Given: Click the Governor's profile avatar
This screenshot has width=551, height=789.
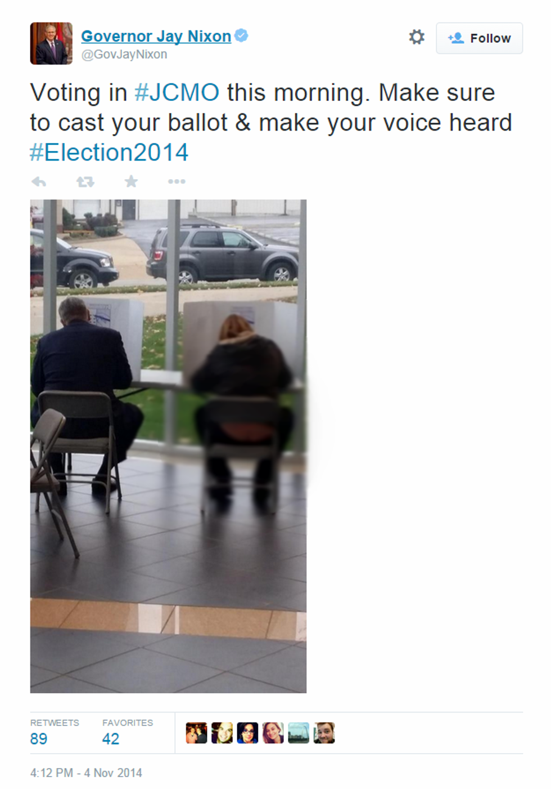Looking at the screenshot, I should (x=51, y=43).
